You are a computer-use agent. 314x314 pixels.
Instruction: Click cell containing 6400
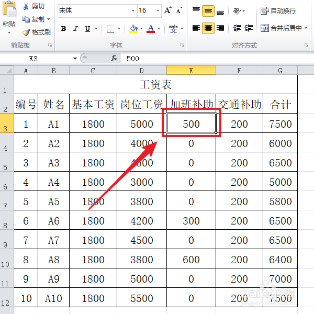(280, 259)
